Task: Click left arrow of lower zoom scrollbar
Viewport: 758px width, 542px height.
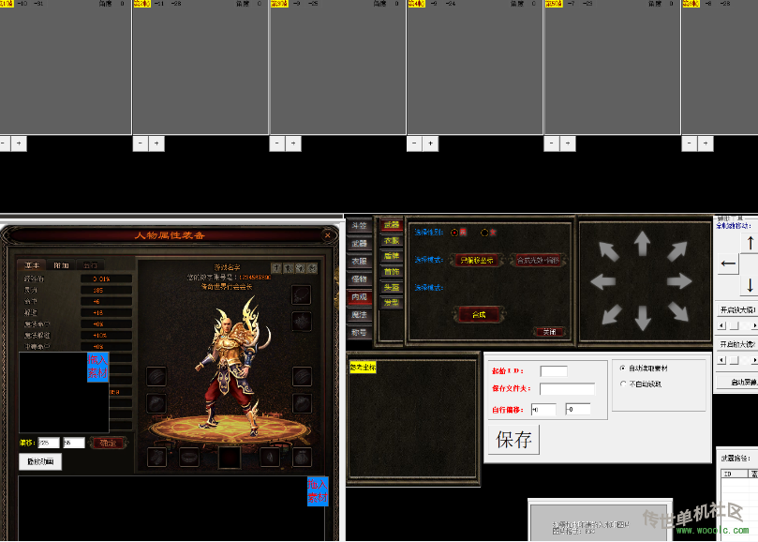Action: click(722, 360)
